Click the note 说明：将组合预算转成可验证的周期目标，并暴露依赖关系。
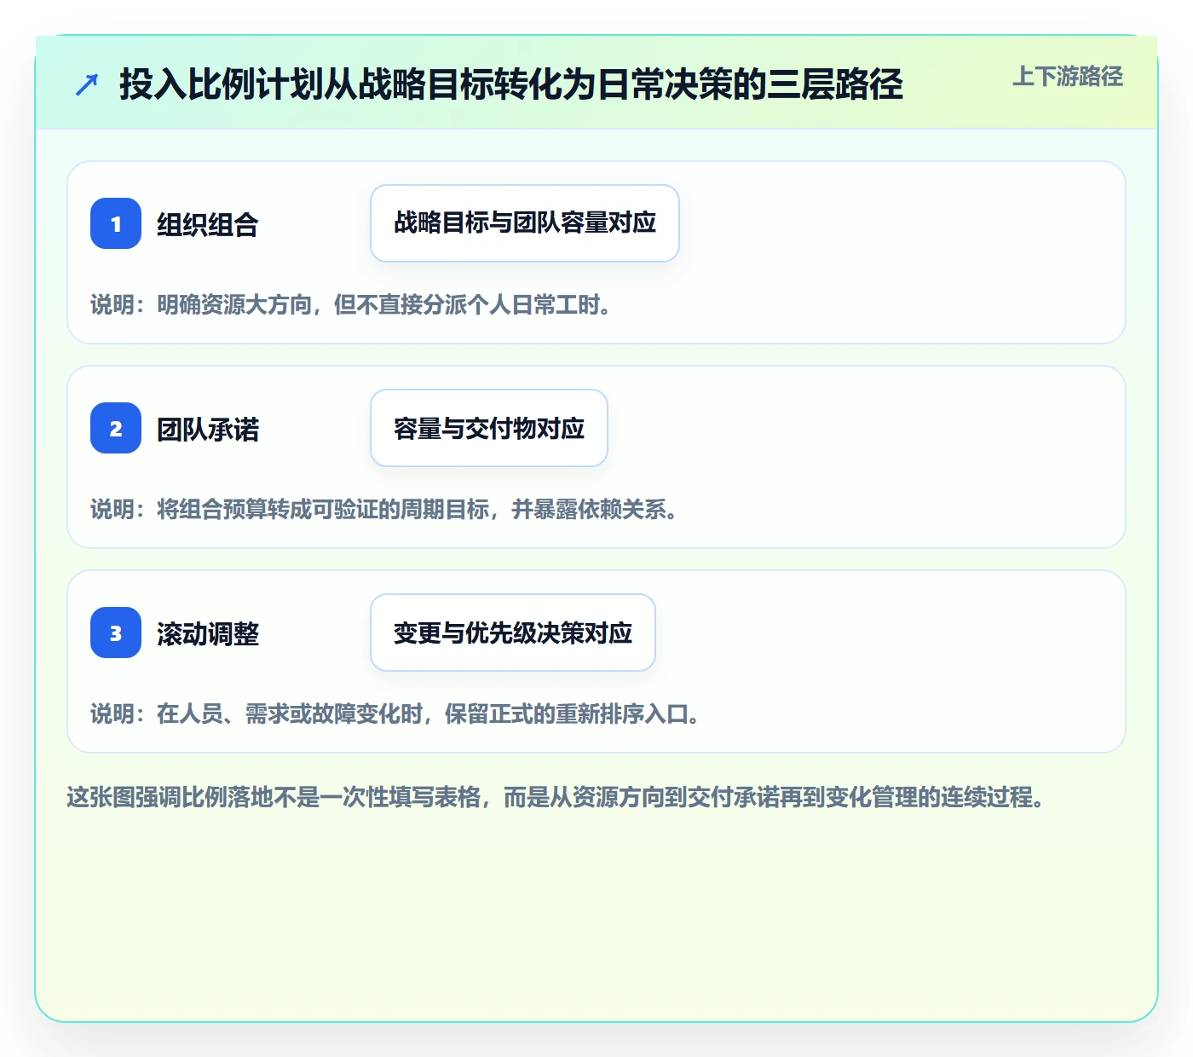 point(384,509)
